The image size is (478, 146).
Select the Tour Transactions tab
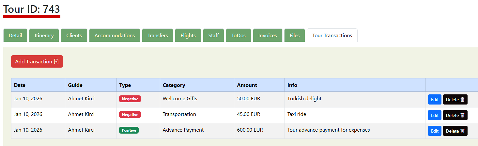click(332, 35)
